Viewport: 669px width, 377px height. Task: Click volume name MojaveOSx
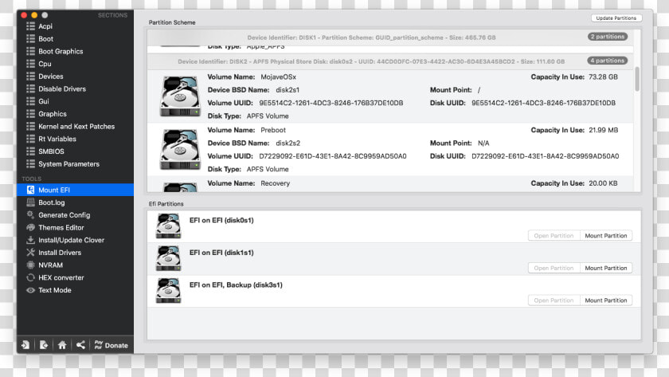278,77
